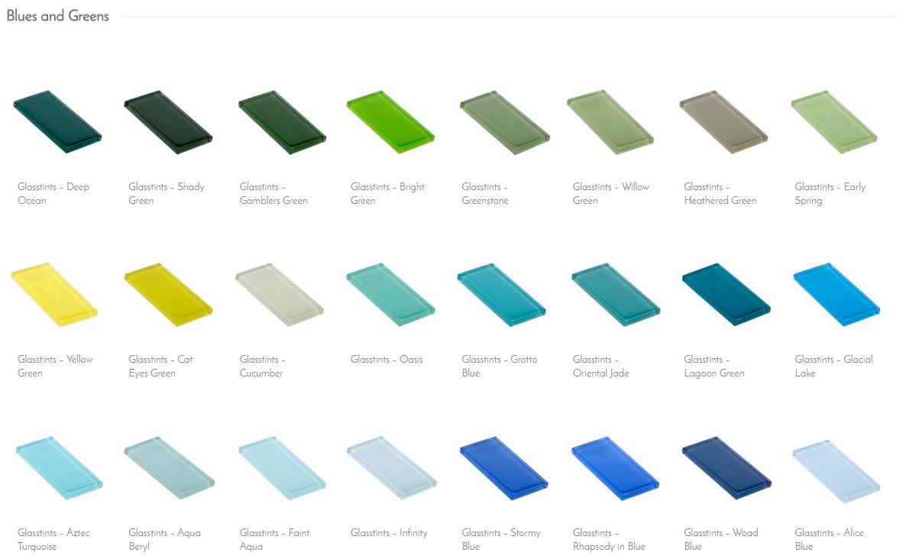Follow the 'Glasstints – Faint Aqua' text link

pyautogui.click(x=274, y=539)
